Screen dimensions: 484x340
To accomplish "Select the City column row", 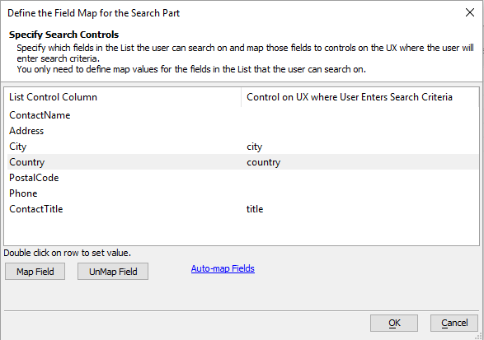I will click(242, 147).
